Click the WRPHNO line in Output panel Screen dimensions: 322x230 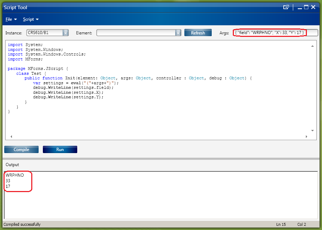click(x=15, y=175)
